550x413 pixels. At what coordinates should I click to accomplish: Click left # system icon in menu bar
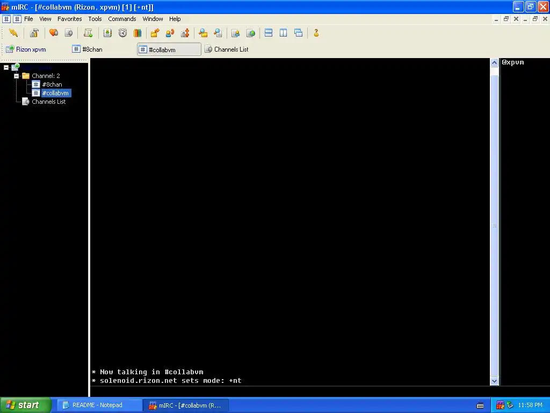(x=6, y=19)
